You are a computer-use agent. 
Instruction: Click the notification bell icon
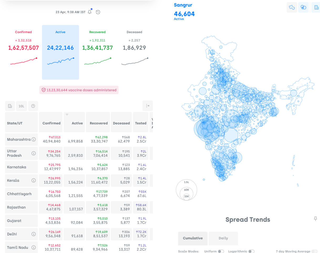pos(90,12)
